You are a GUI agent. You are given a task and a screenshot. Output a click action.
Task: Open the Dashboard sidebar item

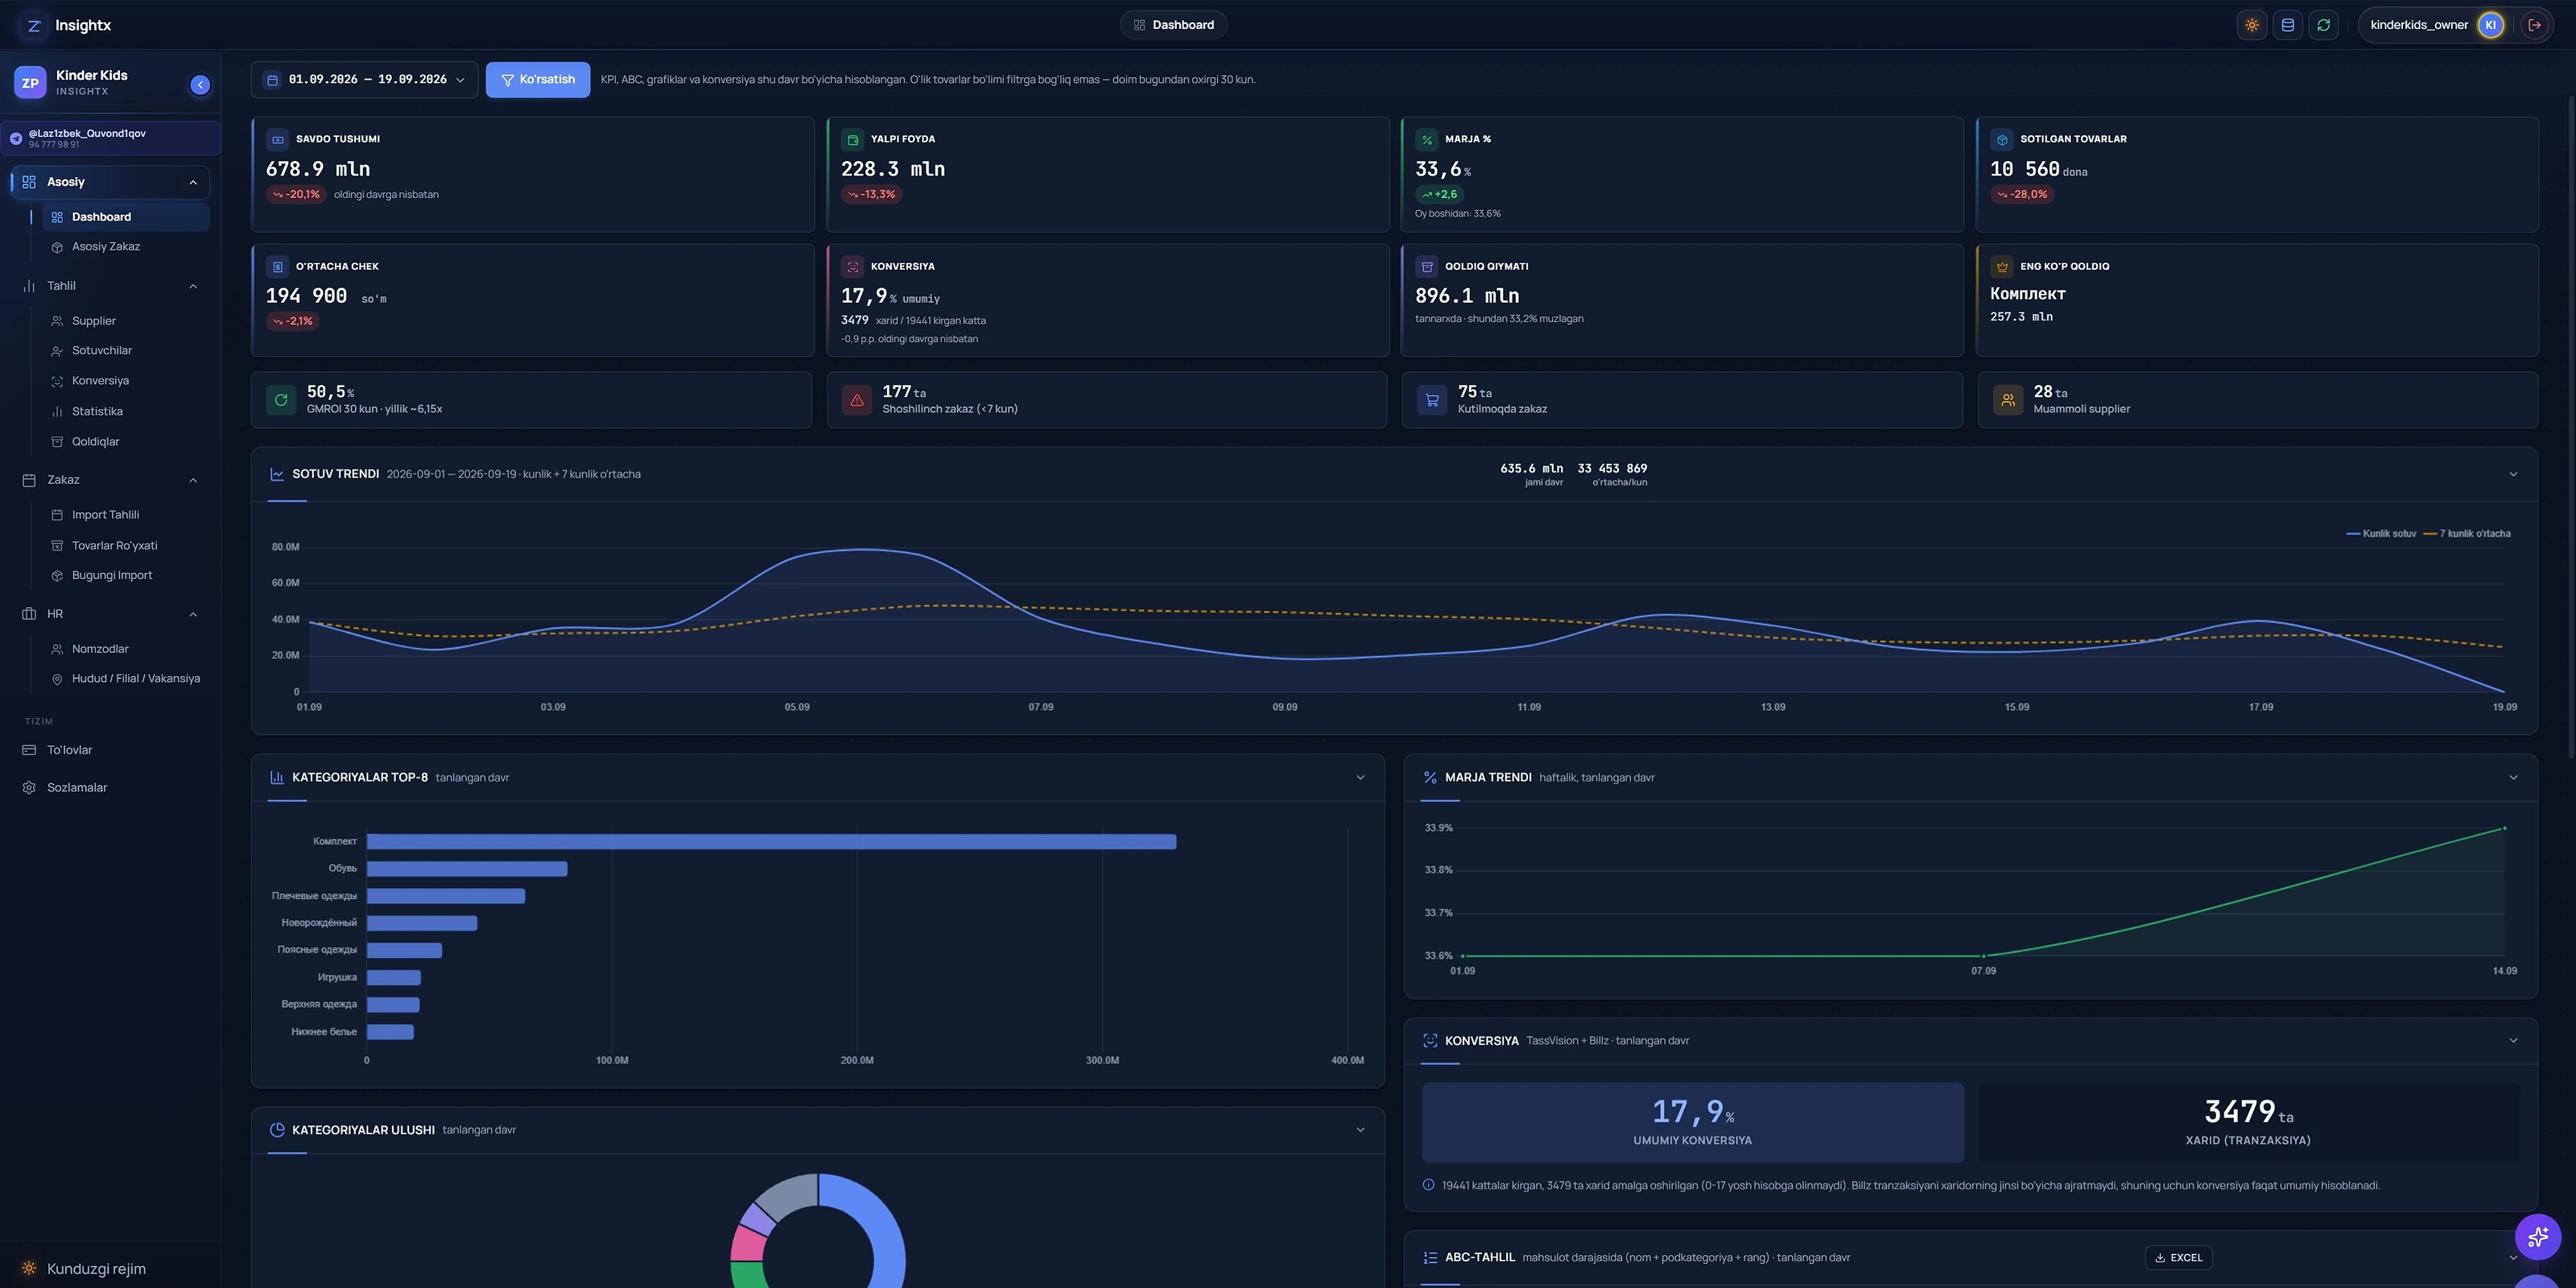(x=125, y=217)
